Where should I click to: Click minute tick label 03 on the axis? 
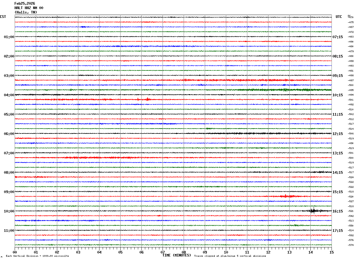78,252
